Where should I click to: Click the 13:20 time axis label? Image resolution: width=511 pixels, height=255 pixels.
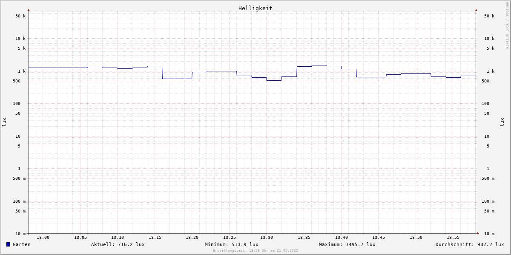(x=192, y=238)
